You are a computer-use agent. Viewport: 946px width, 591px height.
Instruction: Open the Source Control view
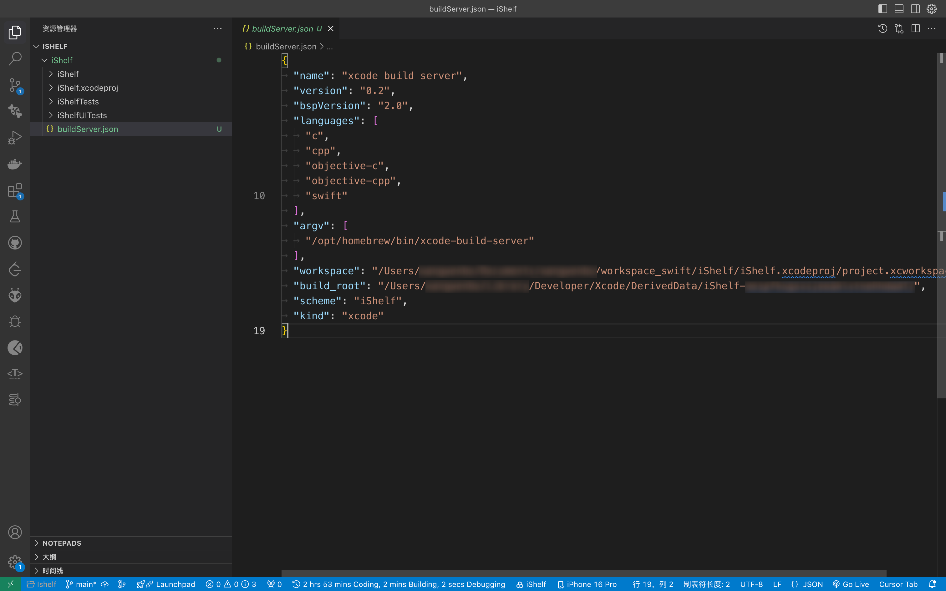point(15,85)
